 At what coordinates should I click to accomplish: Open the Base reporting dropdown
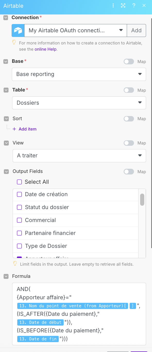click(x=79, y=74)
